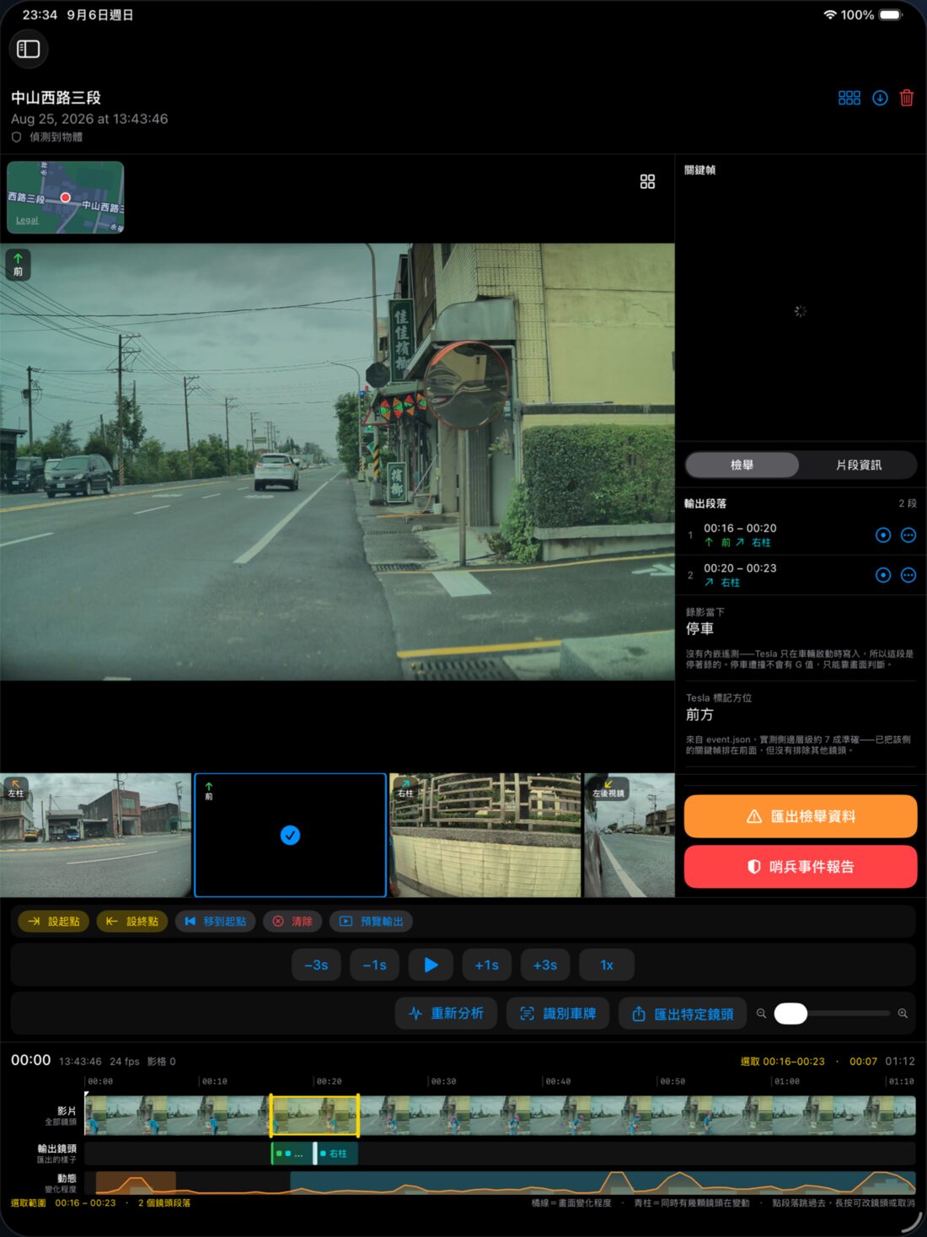Select the 檢舉 tab
Viewport: 927px width, 1237px height.
[742, 465]
